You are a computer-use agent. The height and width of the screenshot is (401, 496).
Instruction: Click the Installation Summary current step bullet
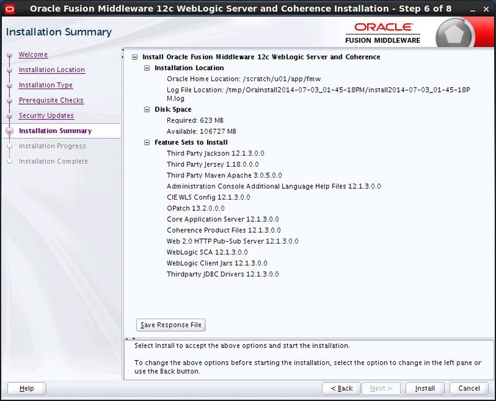10,131
